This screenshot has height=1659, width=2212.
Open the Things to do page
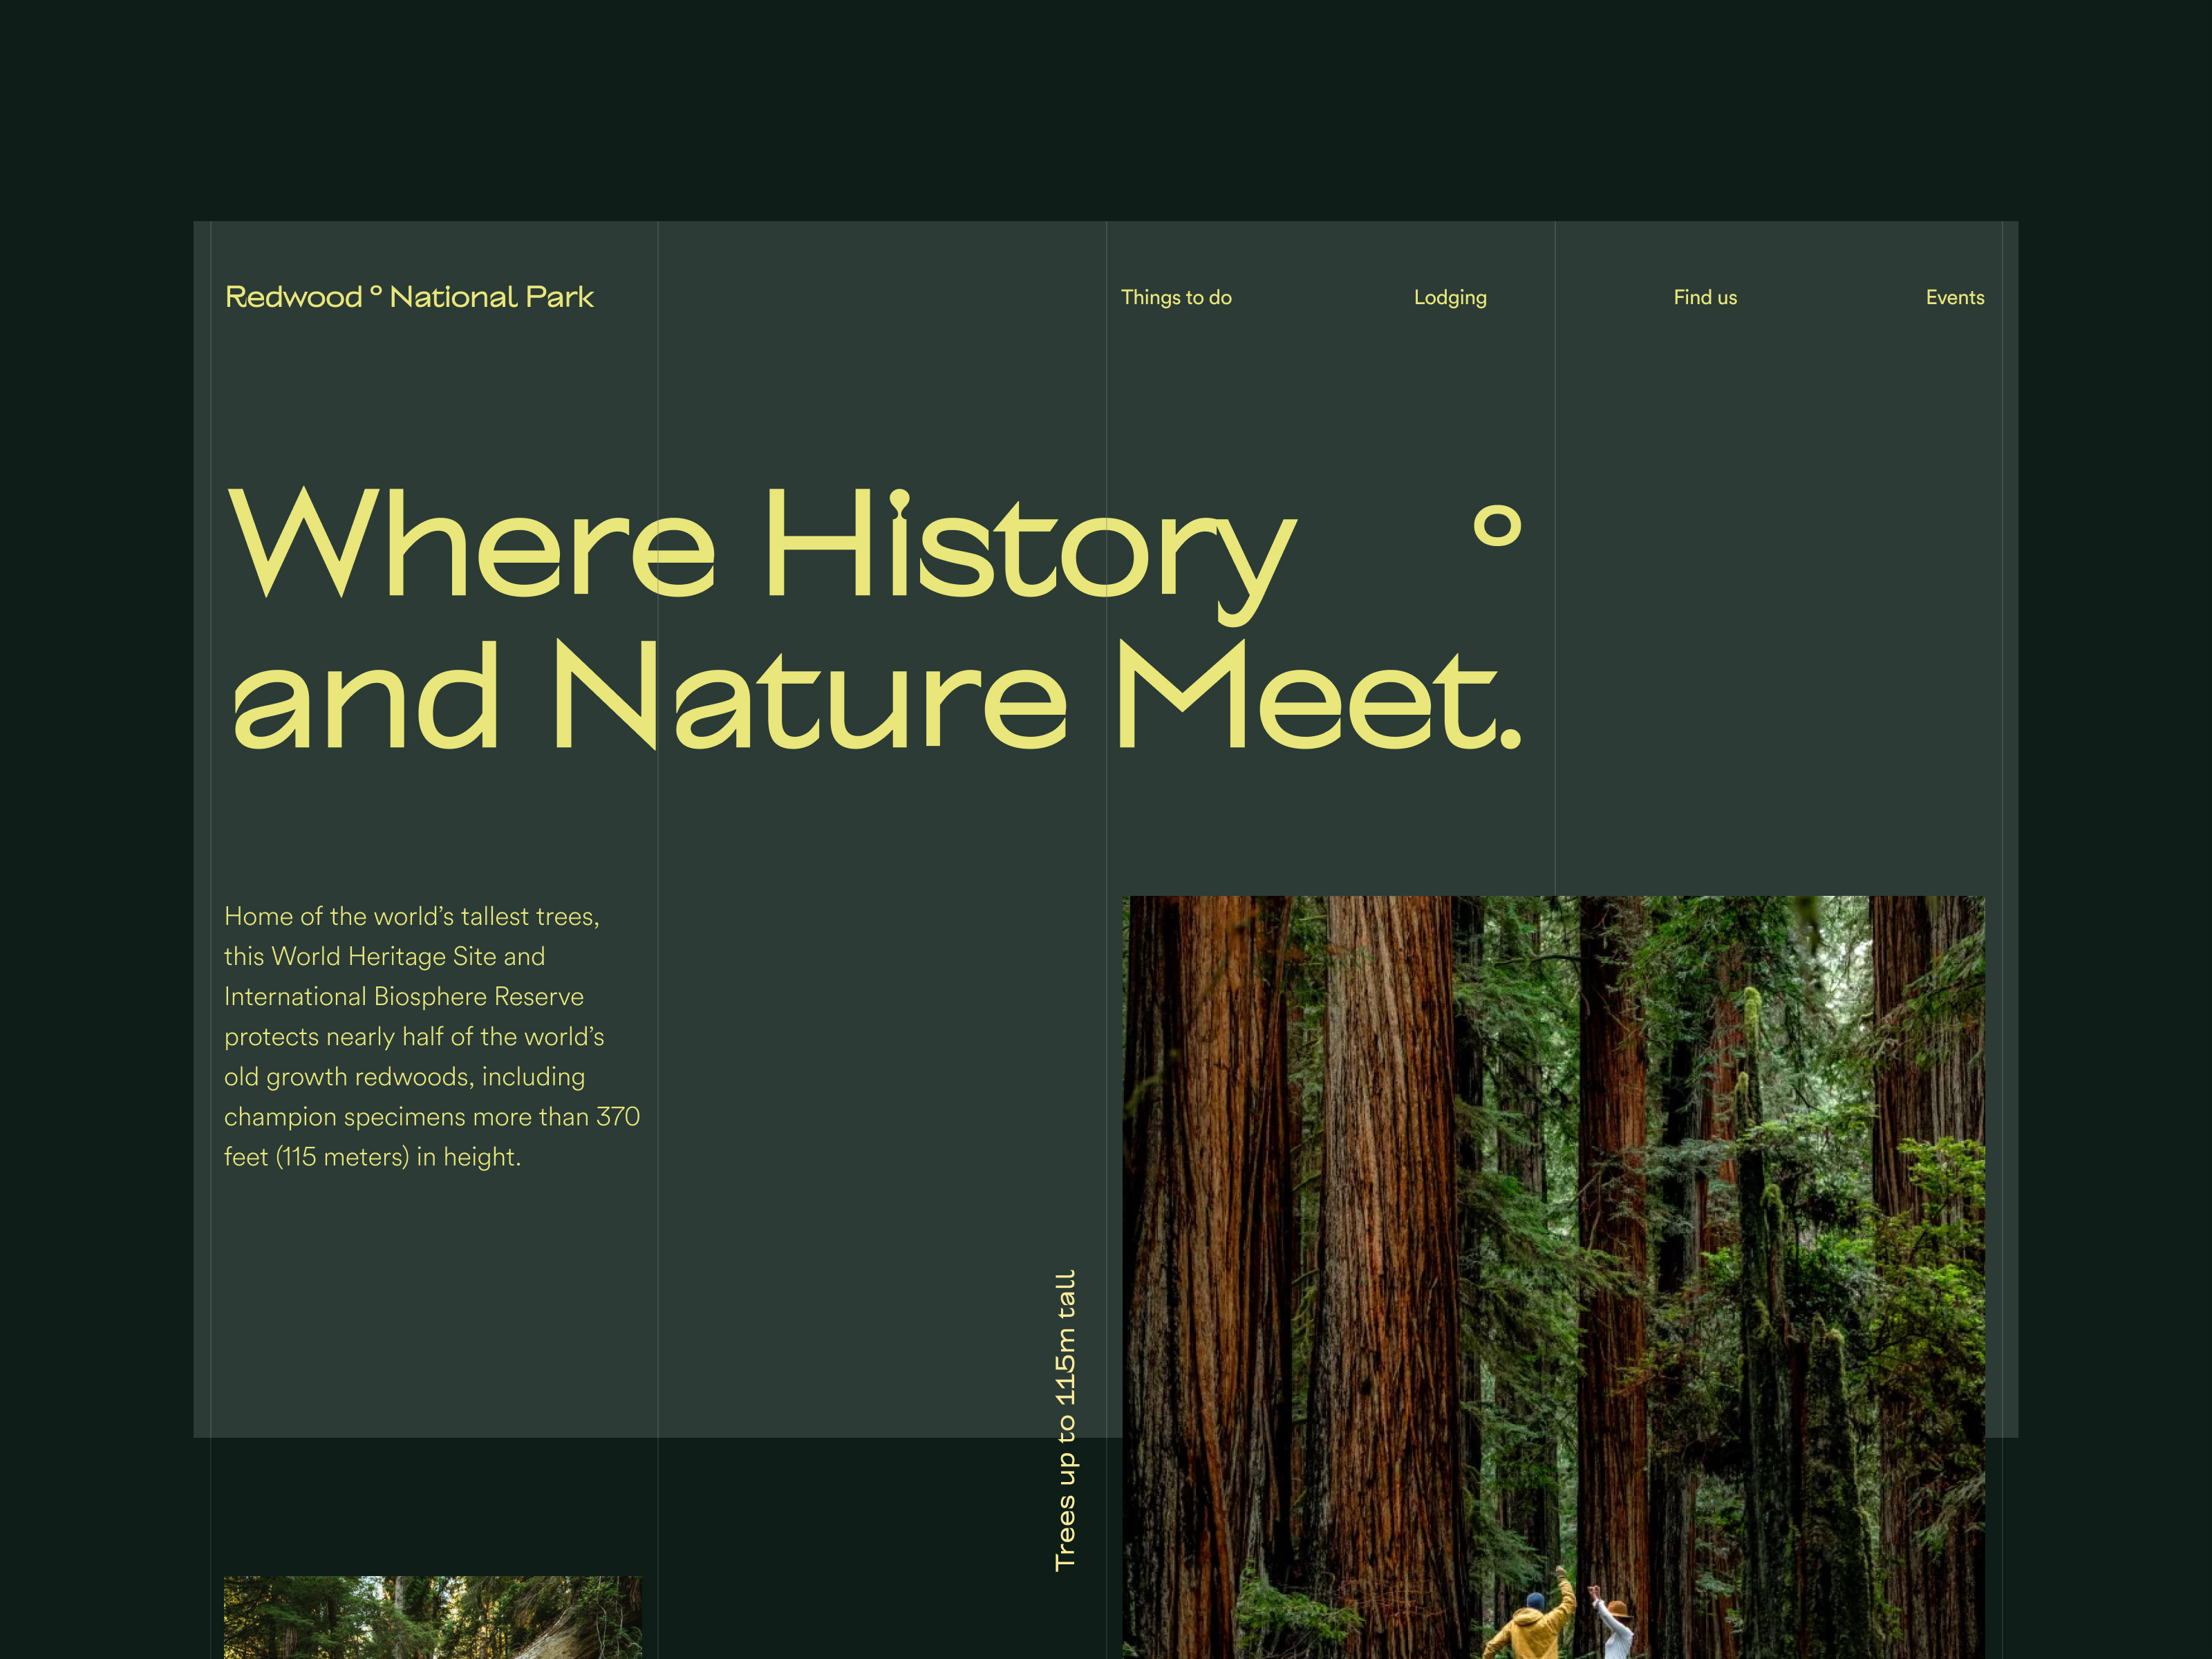(x=1176, y=297)
